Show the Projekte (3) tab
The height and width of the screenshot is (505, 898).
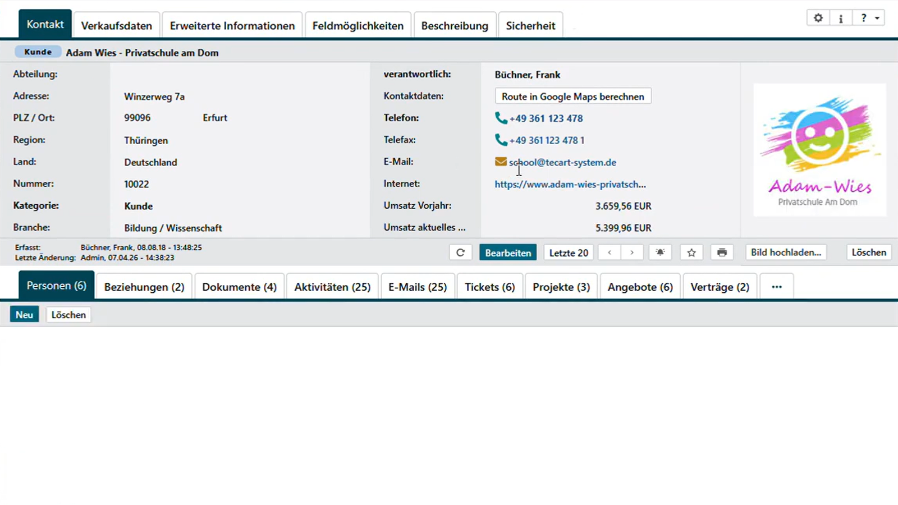click(561, 287)
